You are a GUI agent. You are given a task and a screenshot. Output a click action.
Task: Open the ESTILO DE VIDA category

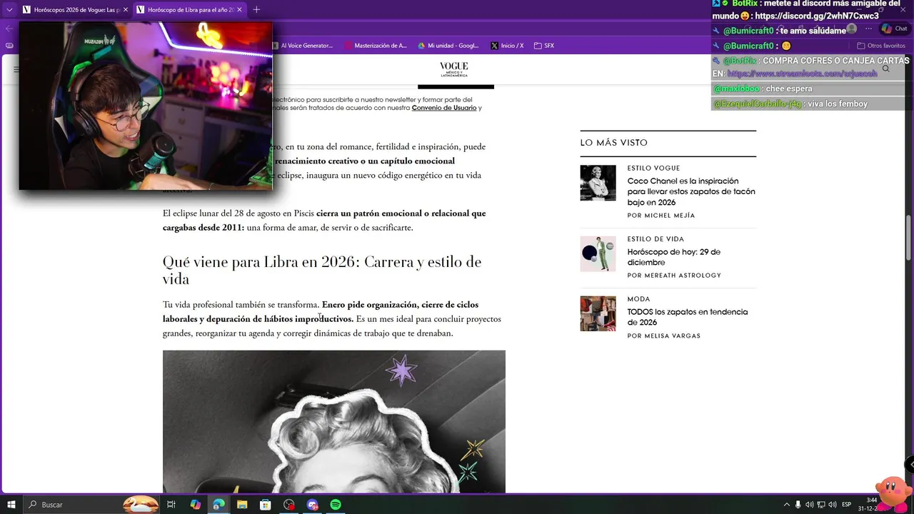pos(656,239)
